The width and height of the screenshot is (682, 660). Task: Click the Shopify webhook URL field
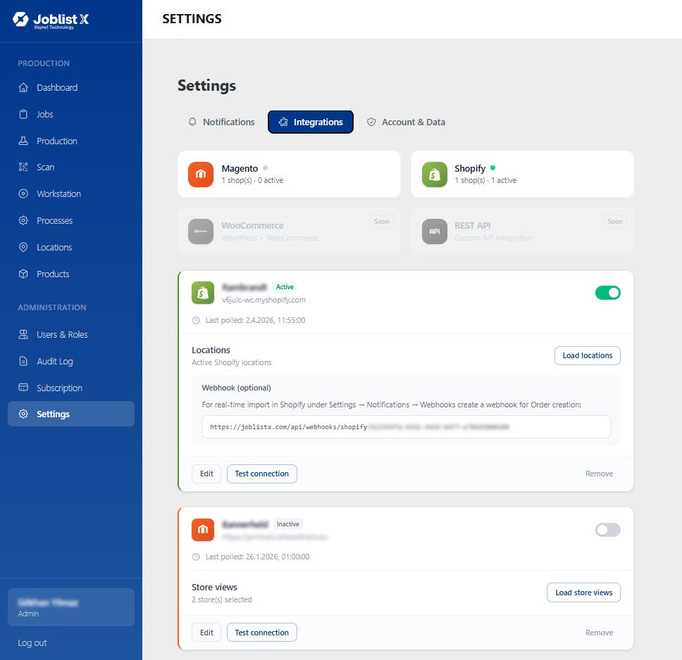(406, 426)
